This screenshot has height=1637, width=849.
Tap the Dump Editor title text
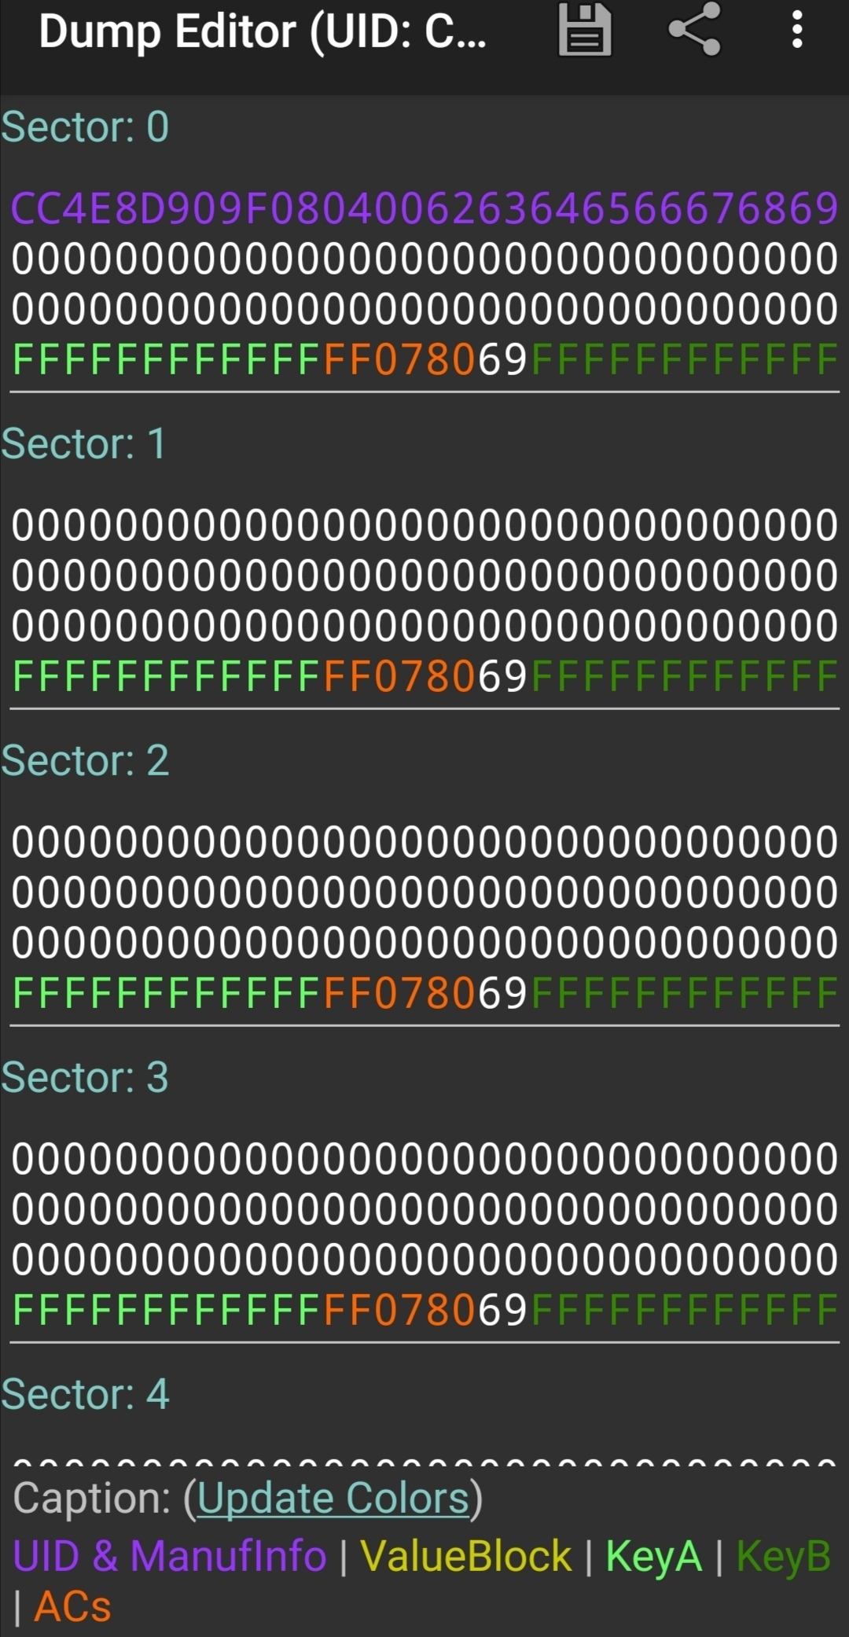pyautogui.click(x=263, y=32)
